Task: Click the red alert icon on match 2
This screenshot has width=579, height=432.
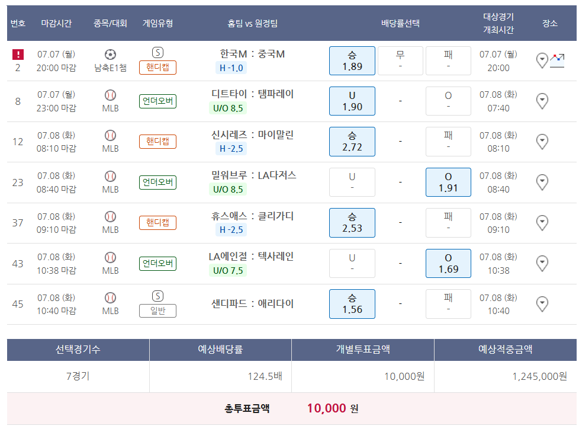Action: pos(18,55)
